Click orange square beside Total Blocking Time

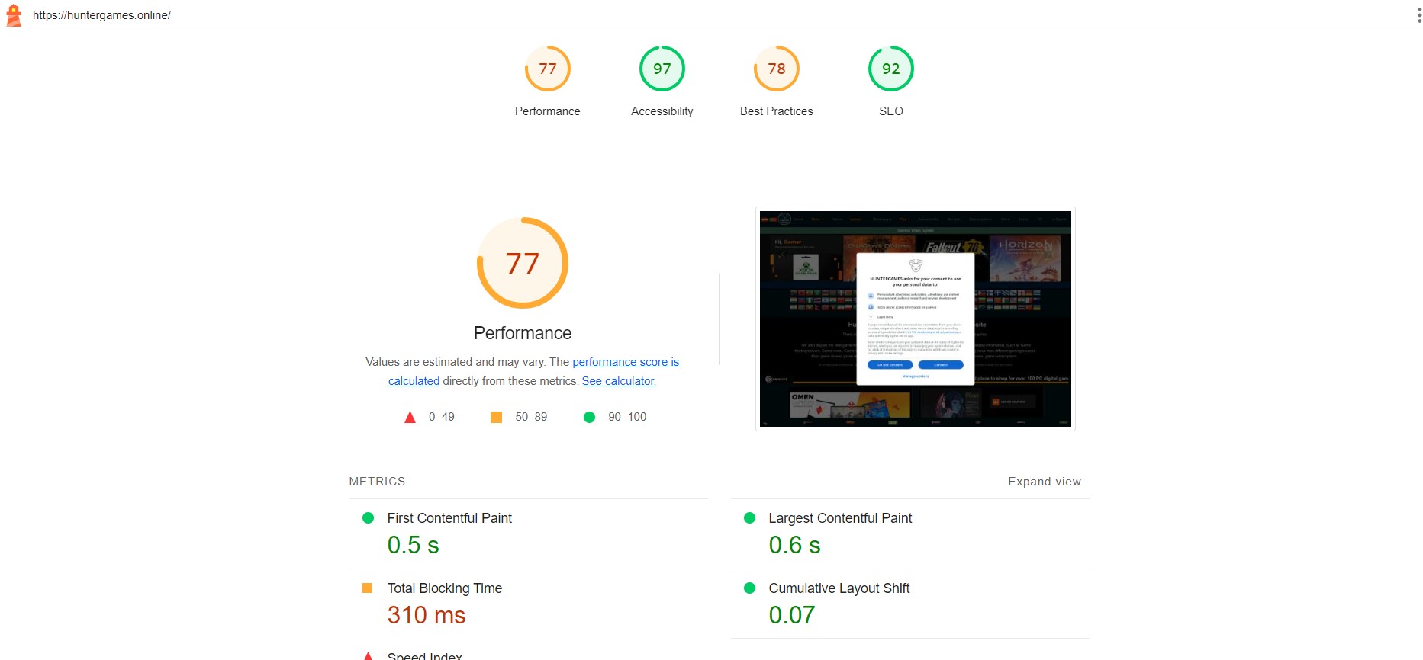pos(368,588)
